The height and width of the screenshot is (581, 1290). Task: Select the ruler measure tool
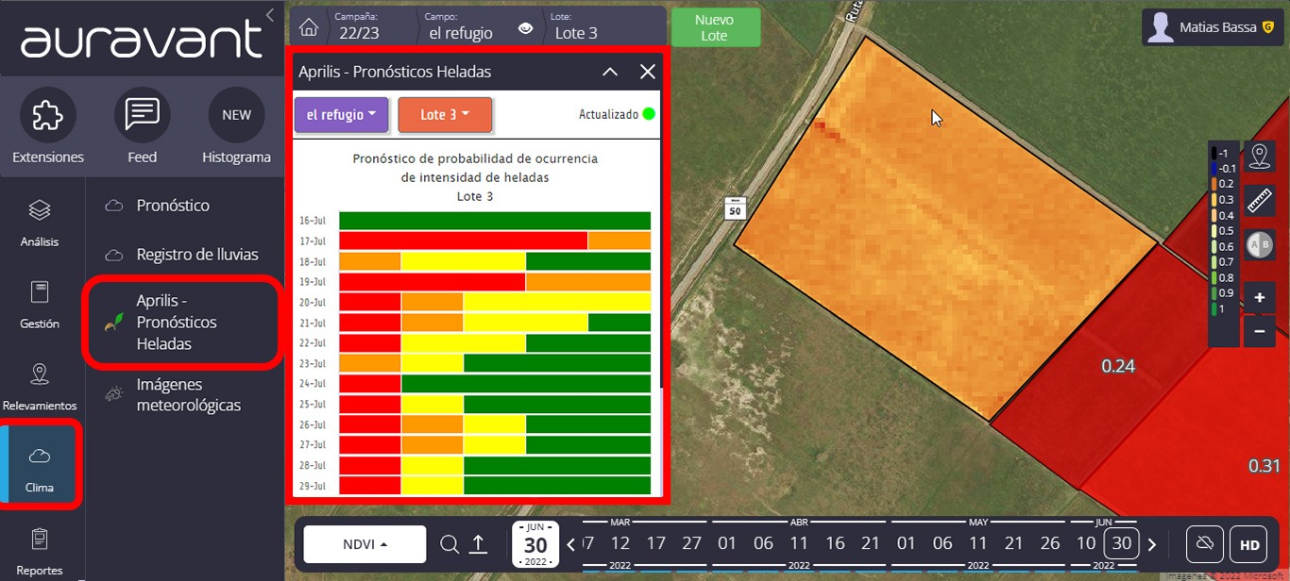1259,200
